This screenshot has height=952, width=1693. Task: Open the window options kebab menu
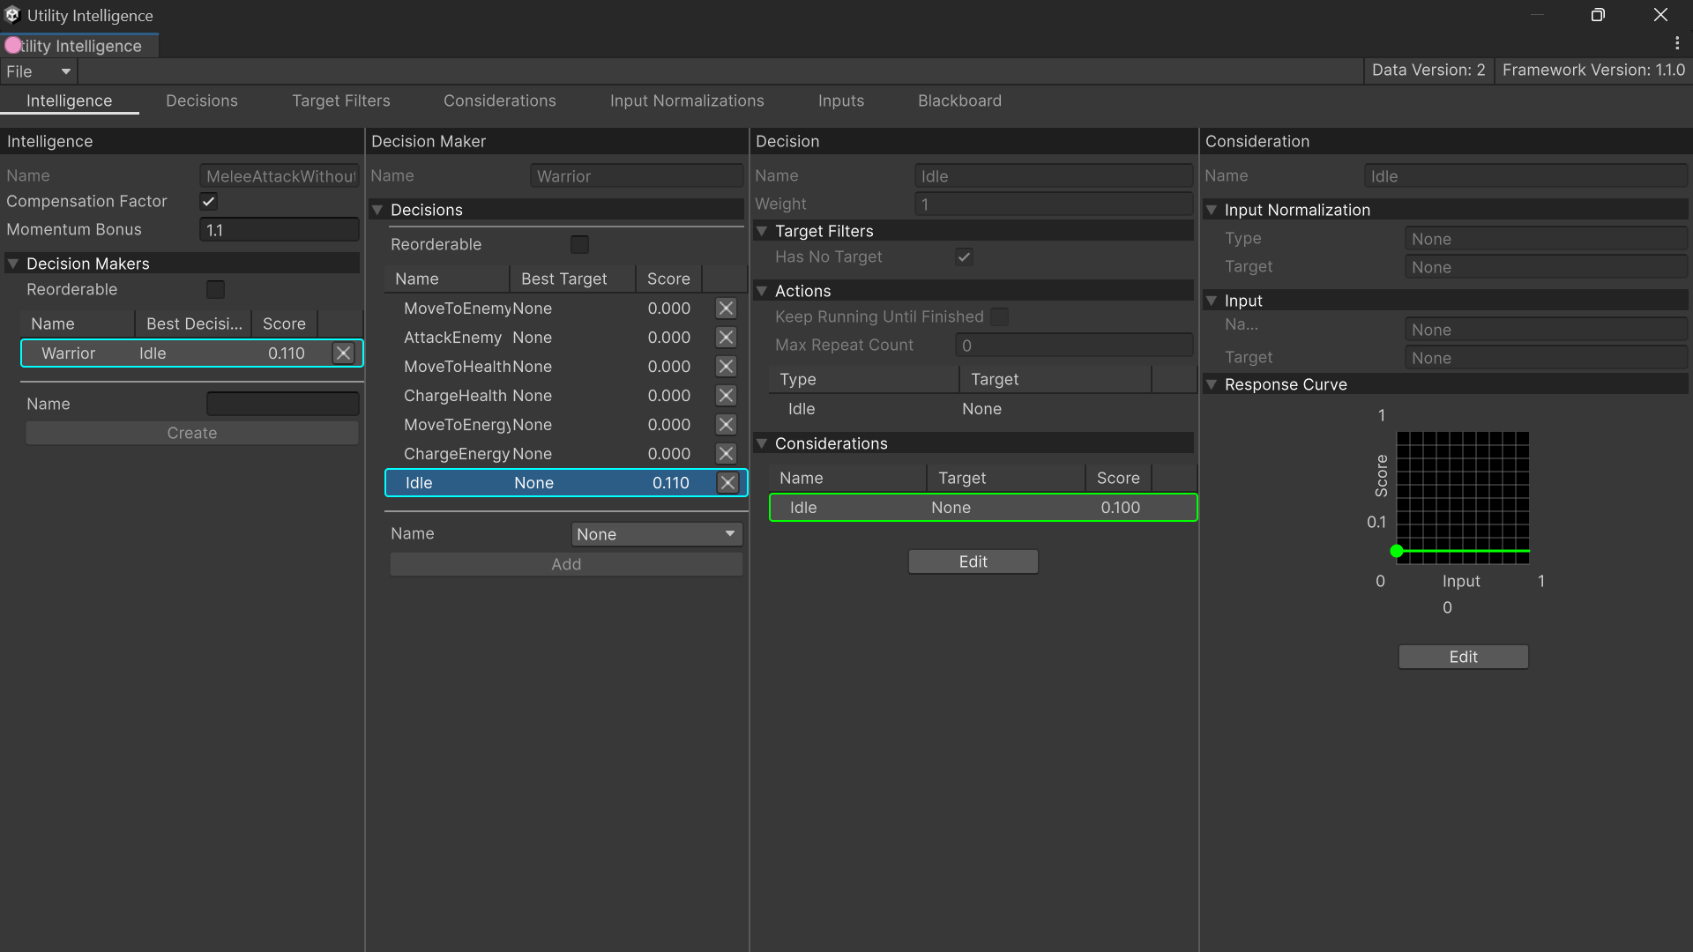pos(1677,44)
